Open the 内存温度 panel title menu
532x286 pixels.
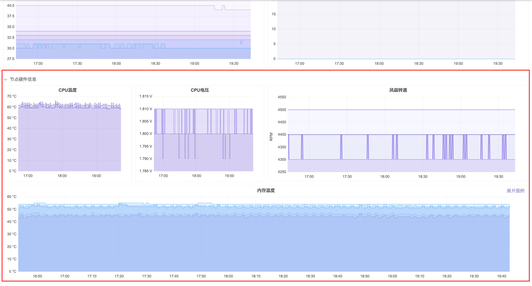pyautogui.click(x=266, y=191)
